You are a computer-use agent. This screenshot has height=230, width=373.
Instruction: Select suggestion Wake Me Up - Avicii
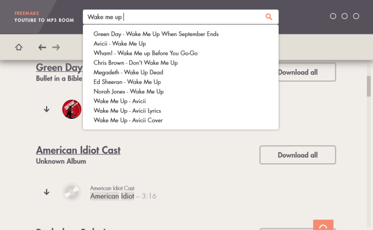coord(120,101)
